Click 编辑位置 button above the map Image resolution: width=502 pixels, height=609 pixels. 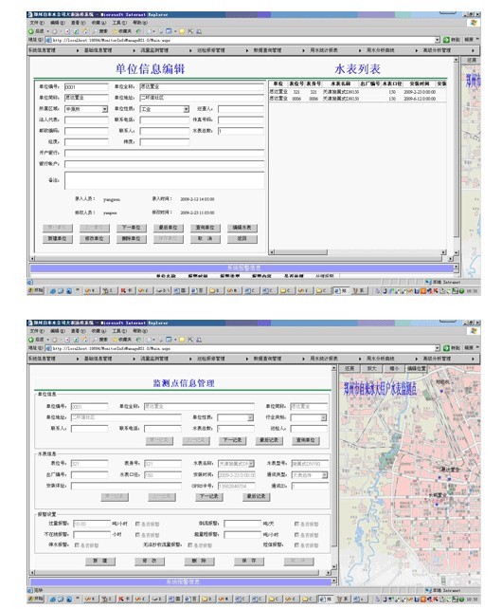(416, 368)
